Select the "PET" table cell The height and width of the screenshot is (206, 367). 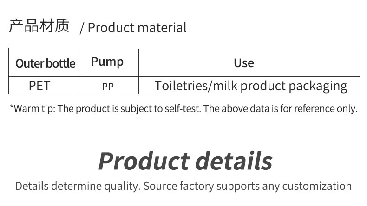(39, 86)
